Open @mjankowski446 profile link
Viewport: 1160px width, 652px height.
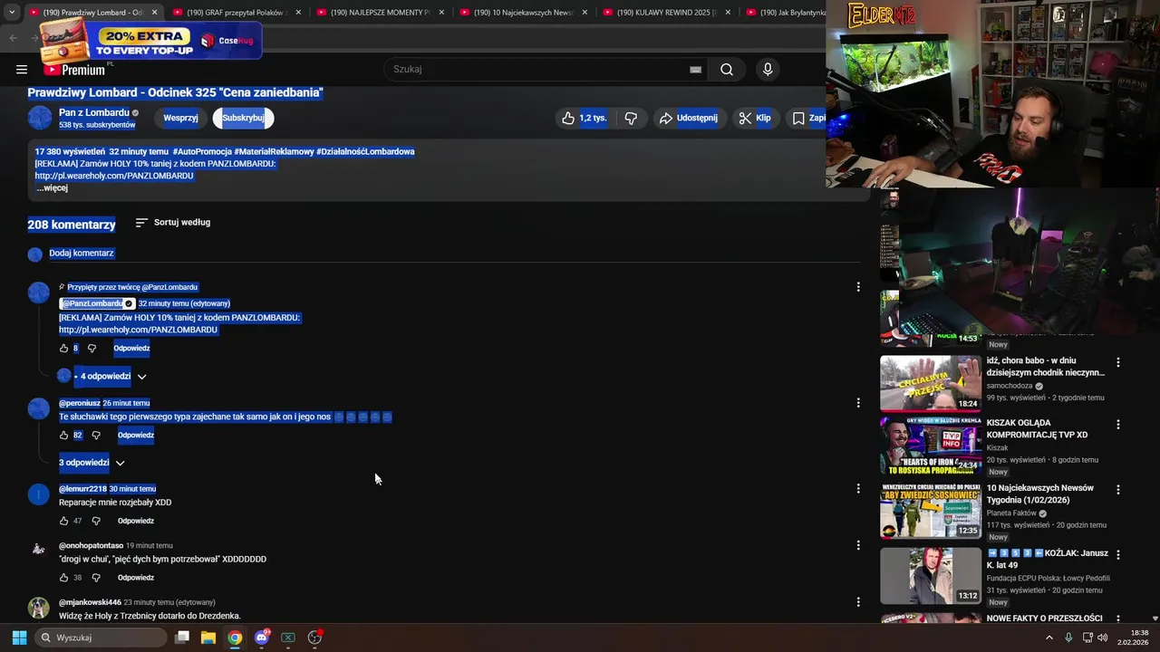[90, 602]
